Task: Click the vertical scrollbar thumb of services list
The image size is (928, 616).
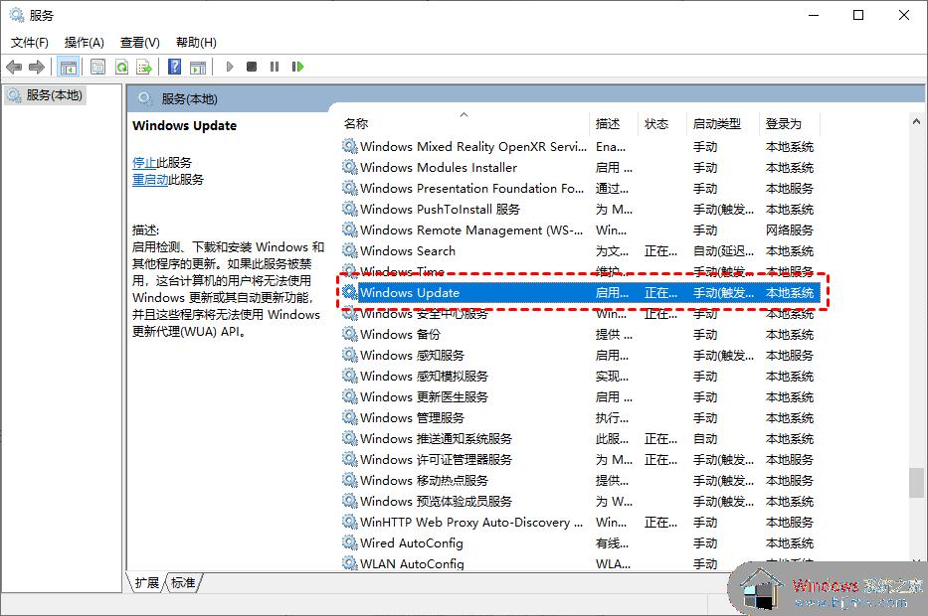Action: click(x=916, y=483)
